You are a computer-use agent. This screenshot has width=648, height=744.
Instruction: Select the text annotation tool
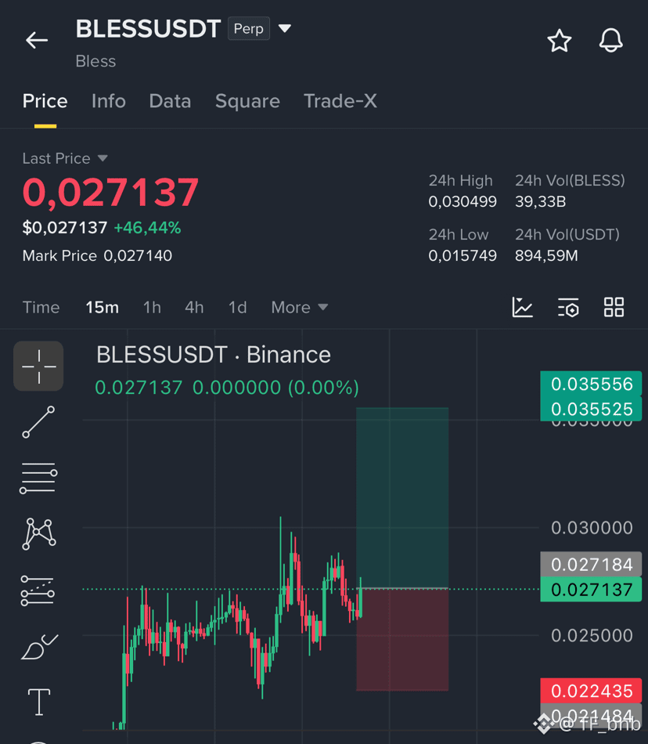(x=39, y=702)
